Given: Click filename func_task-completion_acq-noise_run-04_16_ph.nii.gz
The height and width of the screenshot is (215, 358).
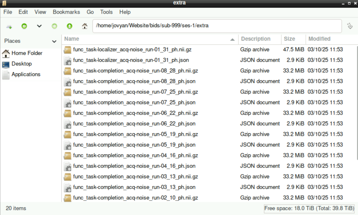Looking at the screenshot, I should click(136, 156).
